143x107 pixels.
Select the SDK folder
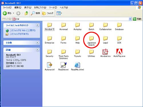pos(119,40)
